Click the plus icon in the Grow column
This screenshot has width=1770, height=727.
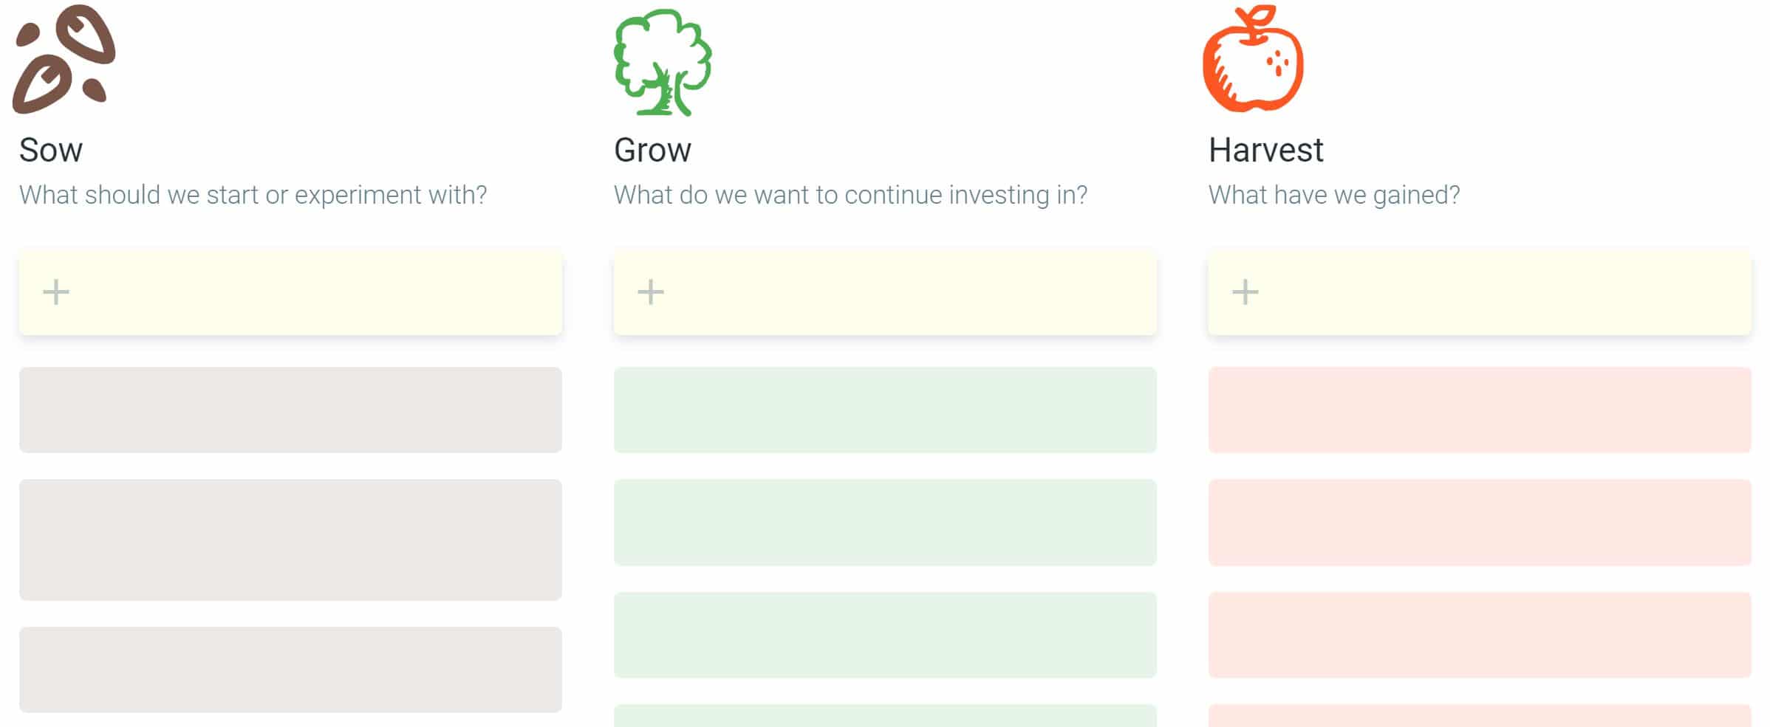click(x=651, y=292)
